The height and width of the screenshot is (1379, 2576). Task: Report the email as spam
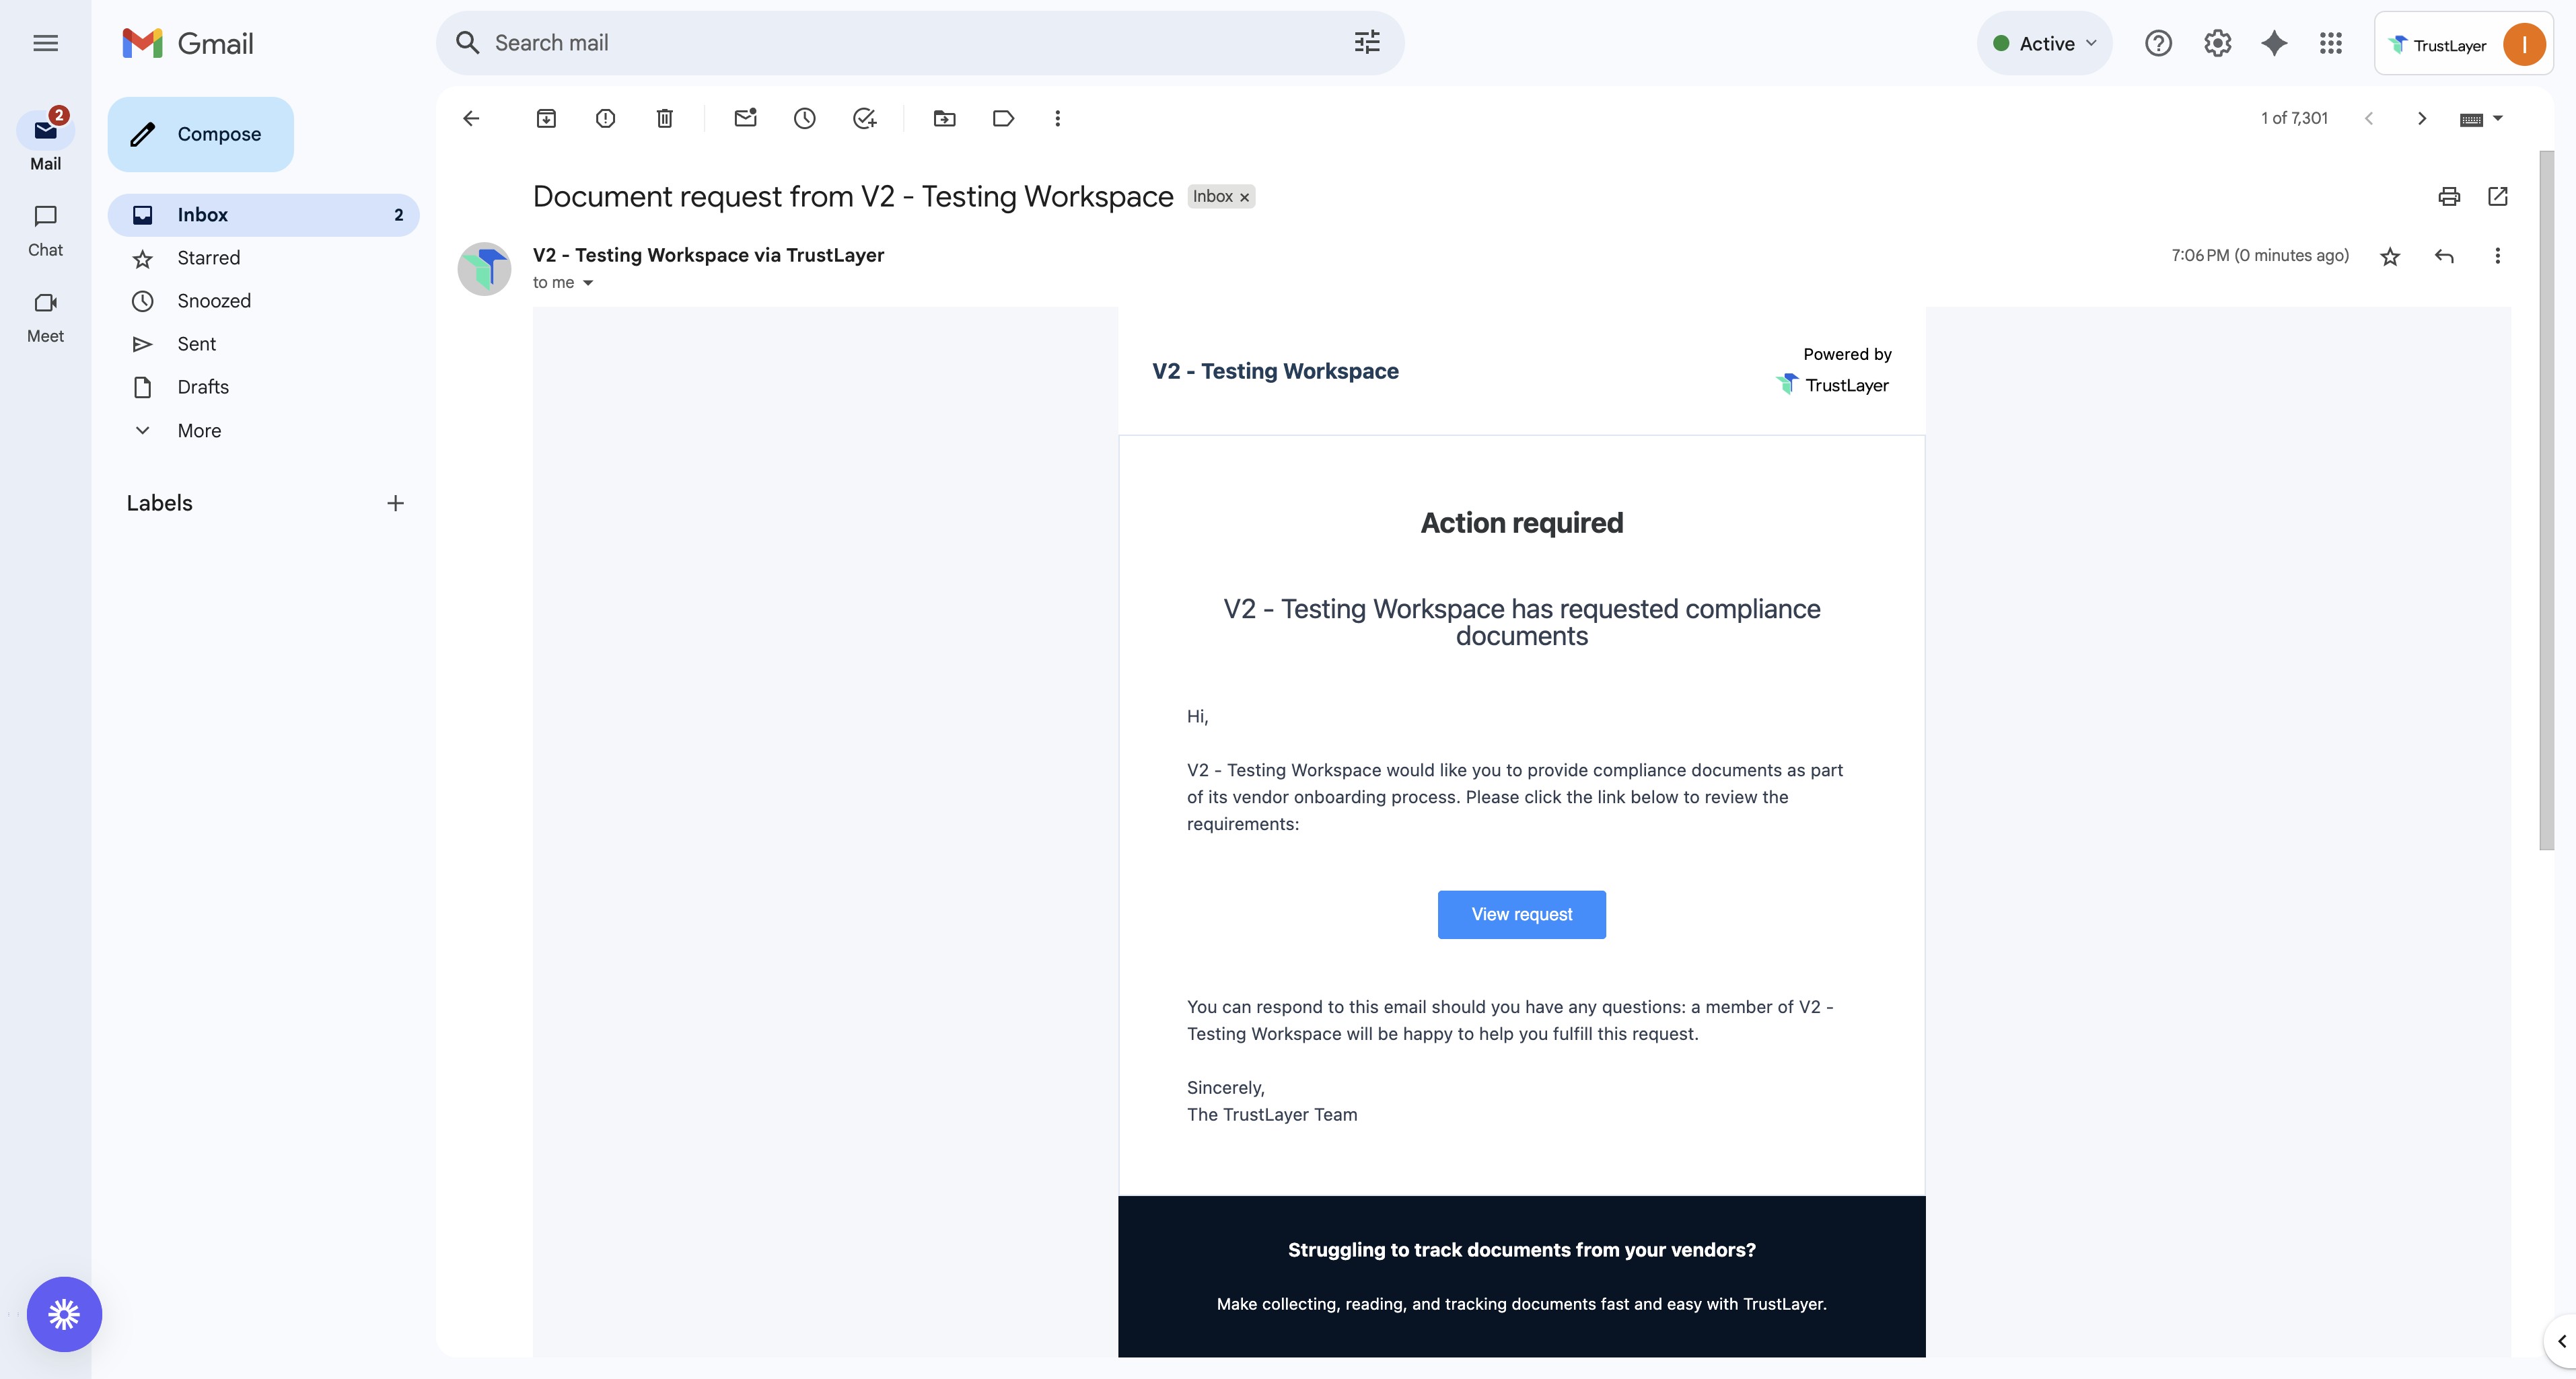tap(605, 119)
